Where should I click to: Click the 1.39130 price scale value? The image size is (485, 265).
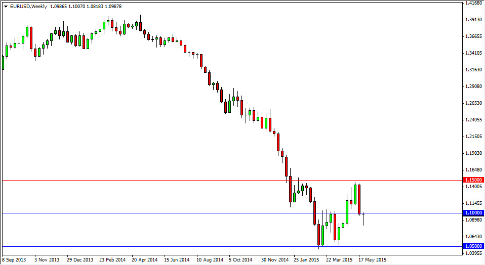[x=473, y=20]
